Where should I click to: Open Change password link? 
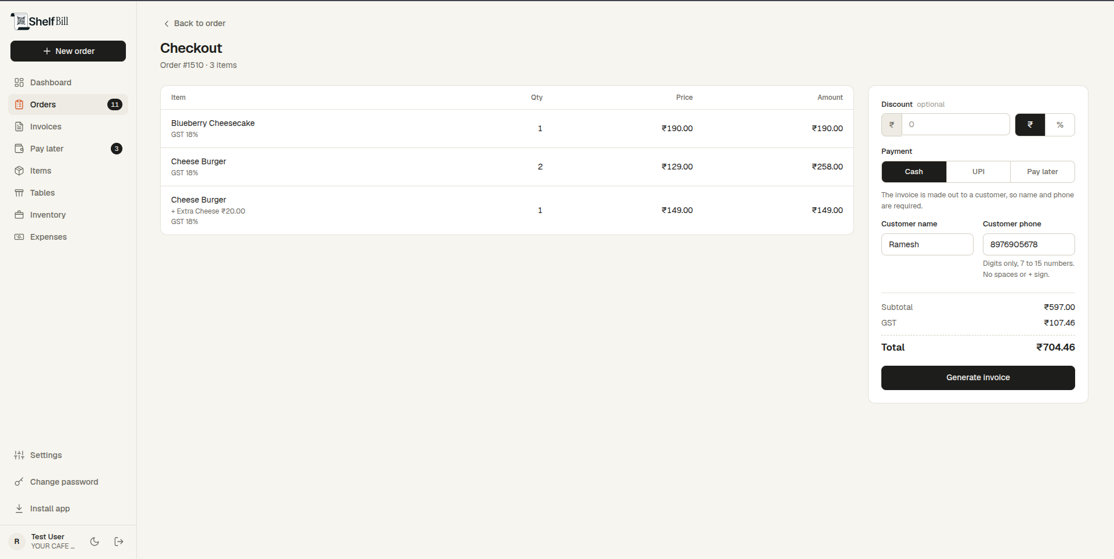68,482
